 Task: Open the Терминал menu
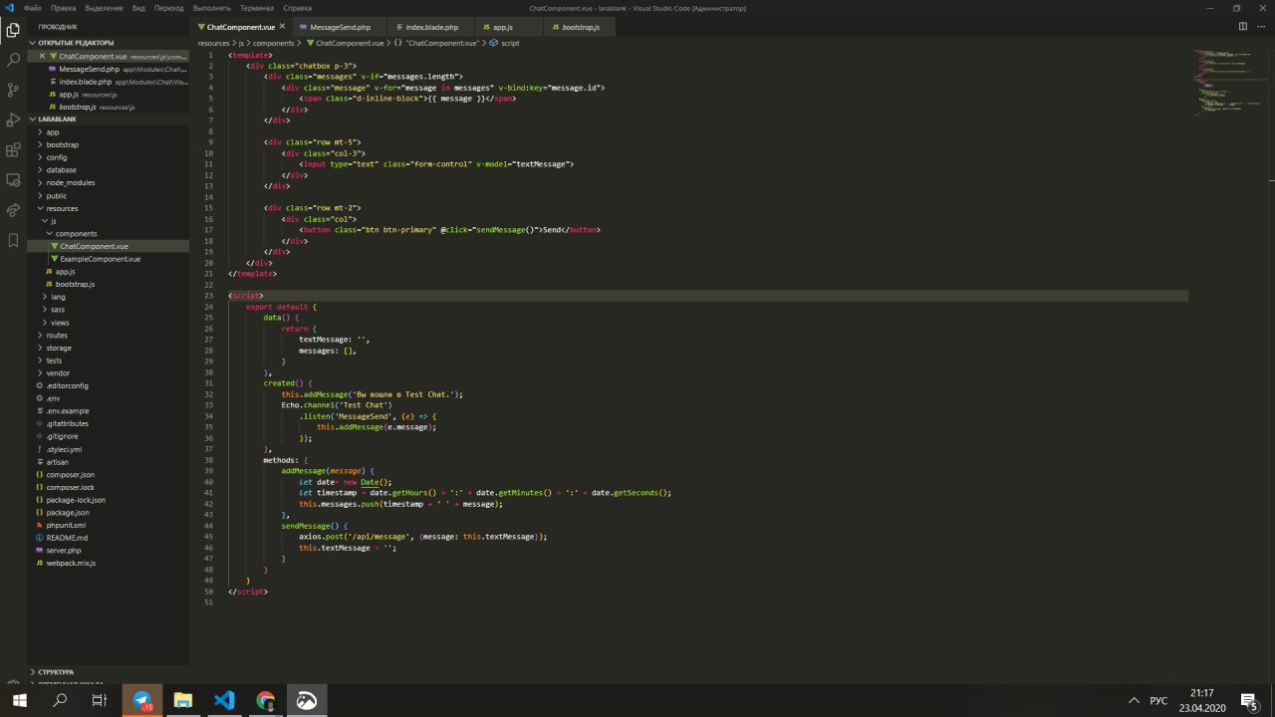pyautogui.click(x=257, y=7)
